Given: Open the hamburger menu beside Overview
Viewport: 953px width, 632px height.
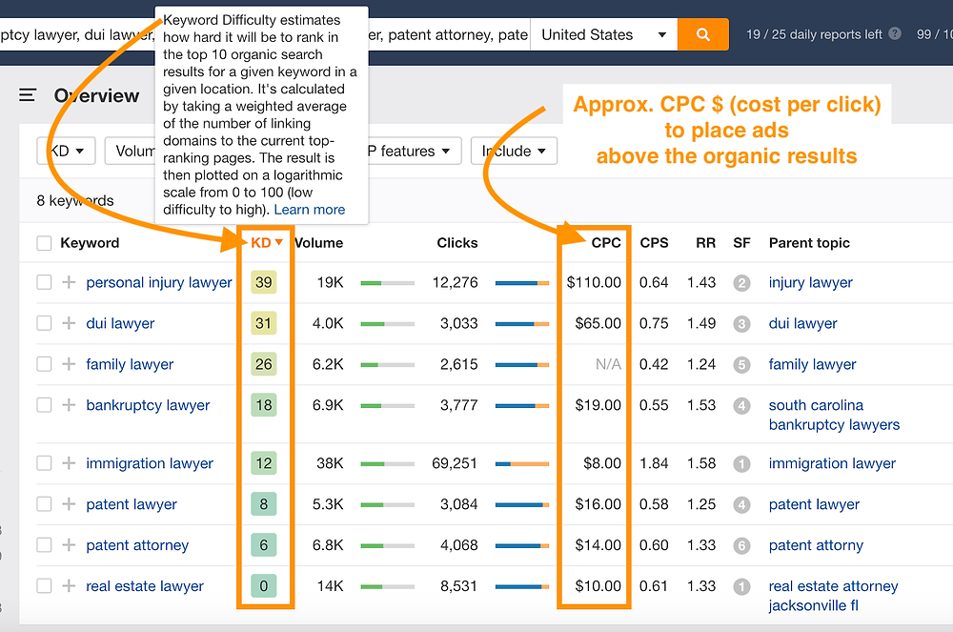Looking at the screenshot, I should click(x=28, y=95).
